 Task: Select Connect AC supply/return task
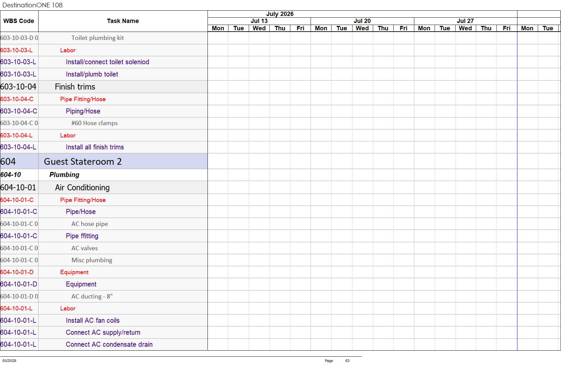[x=103, y=332]
